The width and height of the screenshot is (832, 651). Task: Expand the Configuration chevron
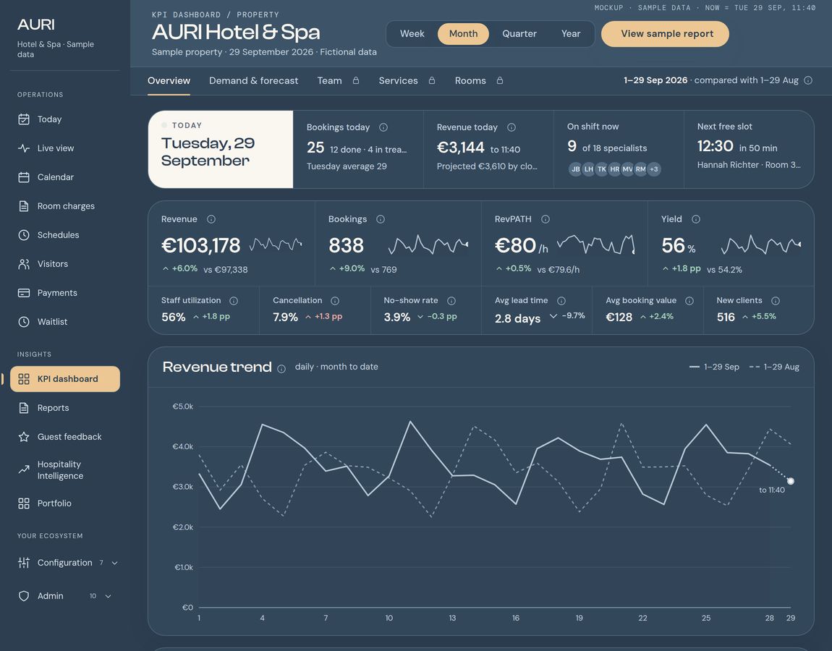[x=114, y=563]
